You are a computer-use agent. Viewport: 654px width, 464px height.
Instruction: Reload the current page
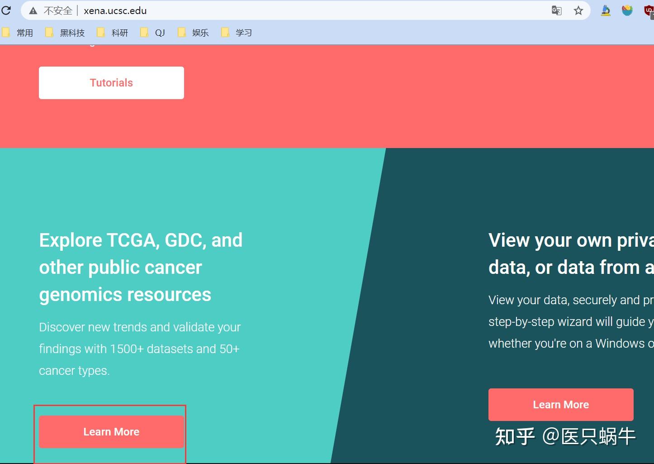pyautogui.click(x=6, y=10)
